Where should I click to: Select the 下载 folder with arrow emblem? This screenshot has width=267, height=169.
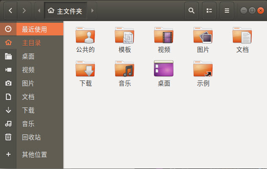point(85,69)
